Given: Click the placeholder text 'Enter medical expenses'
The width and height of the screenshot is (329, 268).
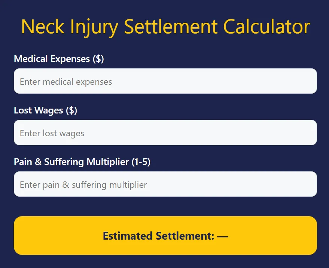Looking at the screenshot, I should 66,81.
